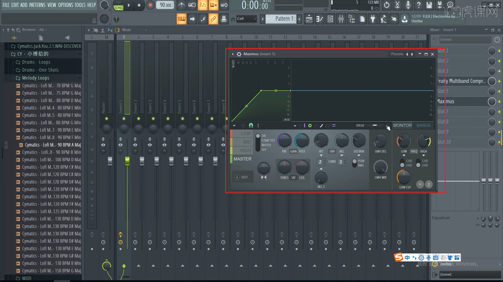Viewport: 503px width, 282px height.
Task: Open the Mixer panel from the toolbar
Action: tap(341, 19)
